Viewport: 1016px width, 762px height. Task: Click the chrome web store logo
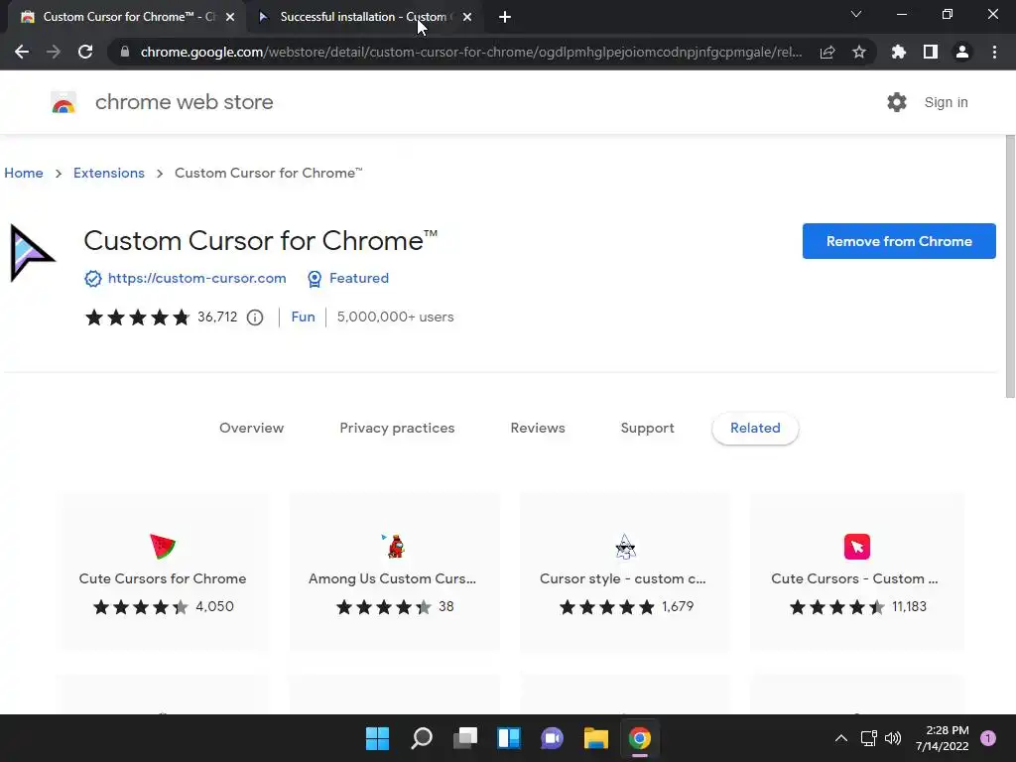pyautogui.click(x=63, y=102)
